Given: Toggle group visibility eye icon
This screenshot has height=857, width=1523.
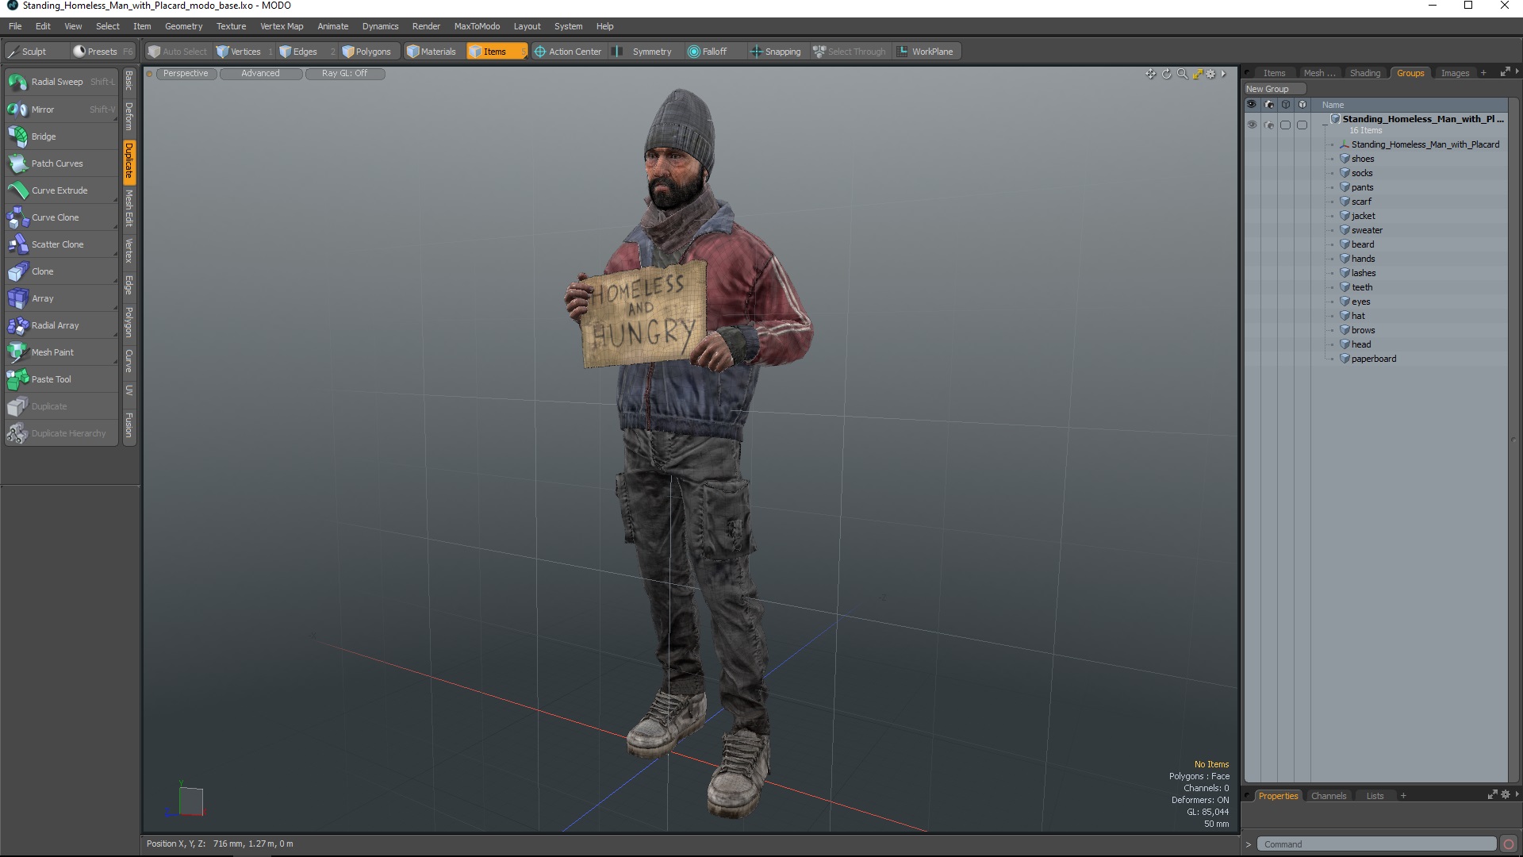Looking at the screenshot, I should click(1252, 125).
